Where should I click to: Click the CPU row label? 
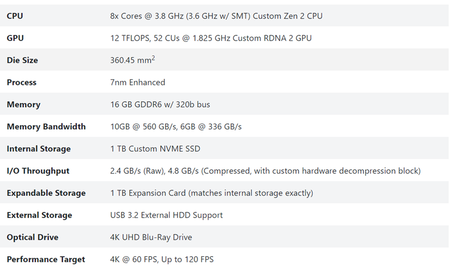point(15,16)
